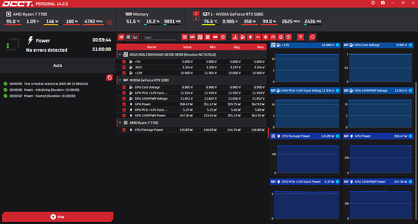Uncheck GPU 12VHPWR Voltage row checkbox
This screenshot has width=418, height=224.
click(124, 98)
